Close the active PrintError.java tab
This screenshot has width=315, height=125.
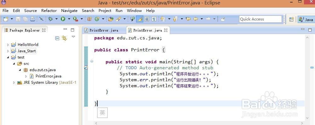166,30
